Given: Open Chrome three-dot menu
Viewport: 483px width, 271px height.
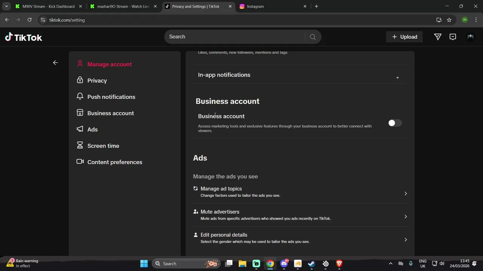Looking at the screenshot, I should (x=476, y=20).
